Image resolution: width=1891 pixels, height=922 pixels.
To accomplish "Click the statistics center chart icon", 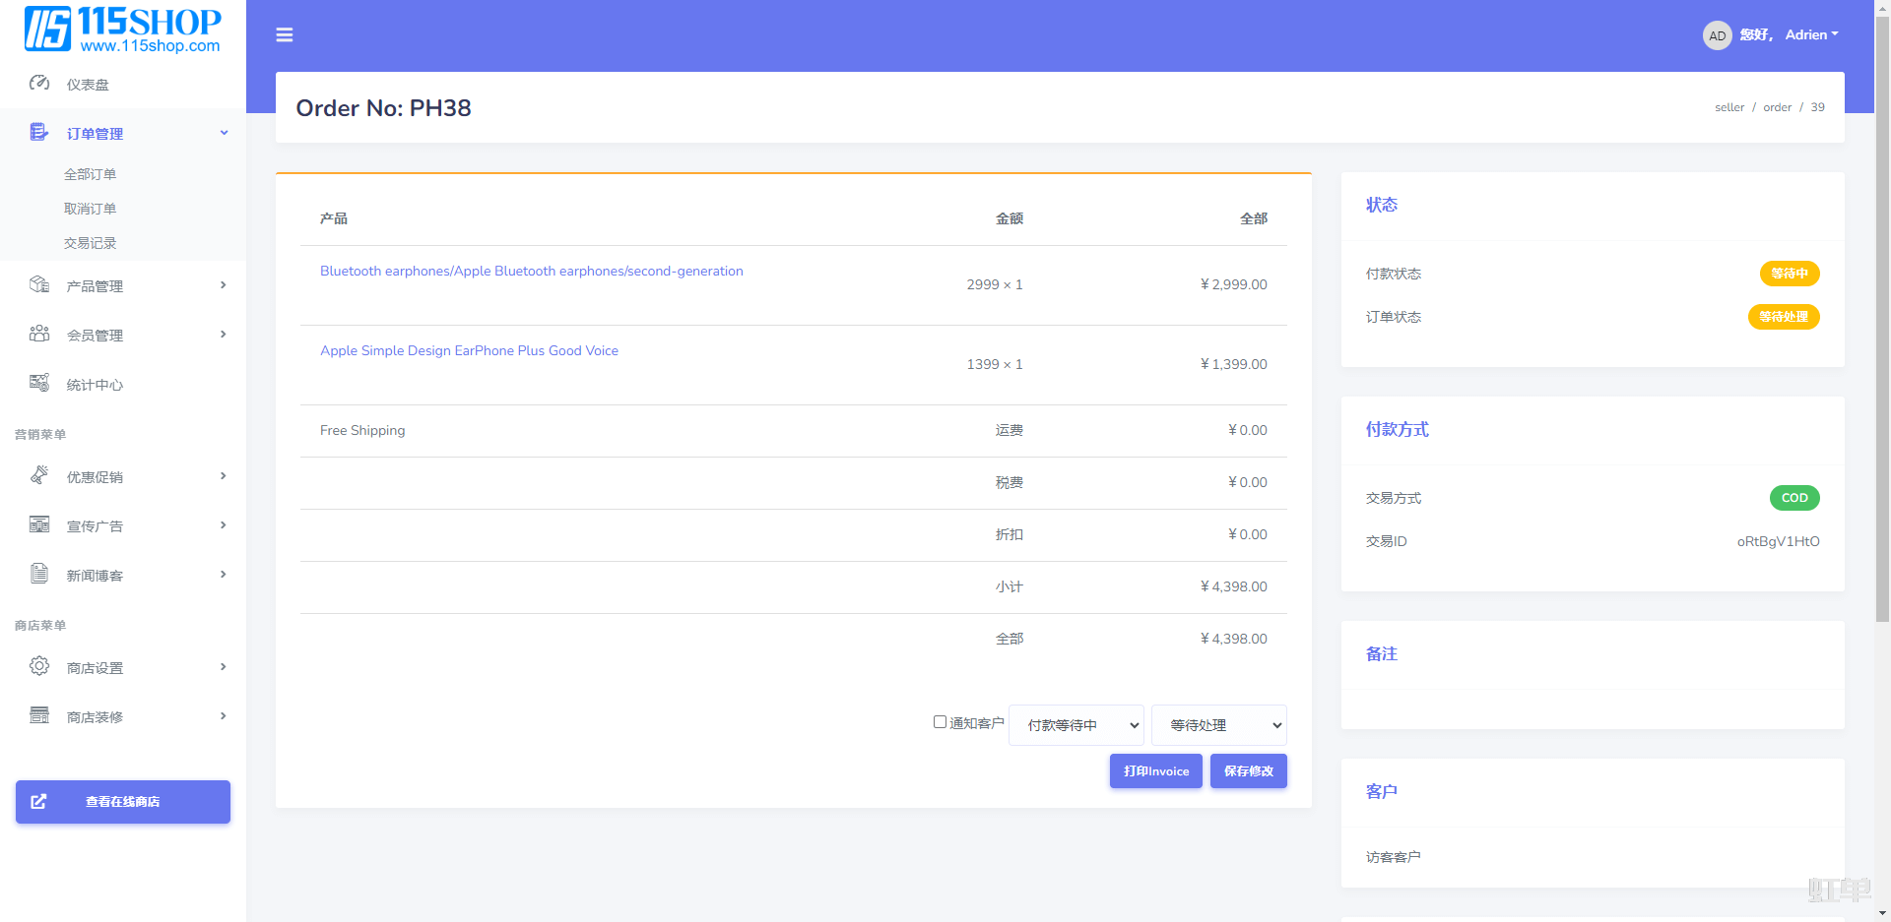I will [x=39, y=384].
